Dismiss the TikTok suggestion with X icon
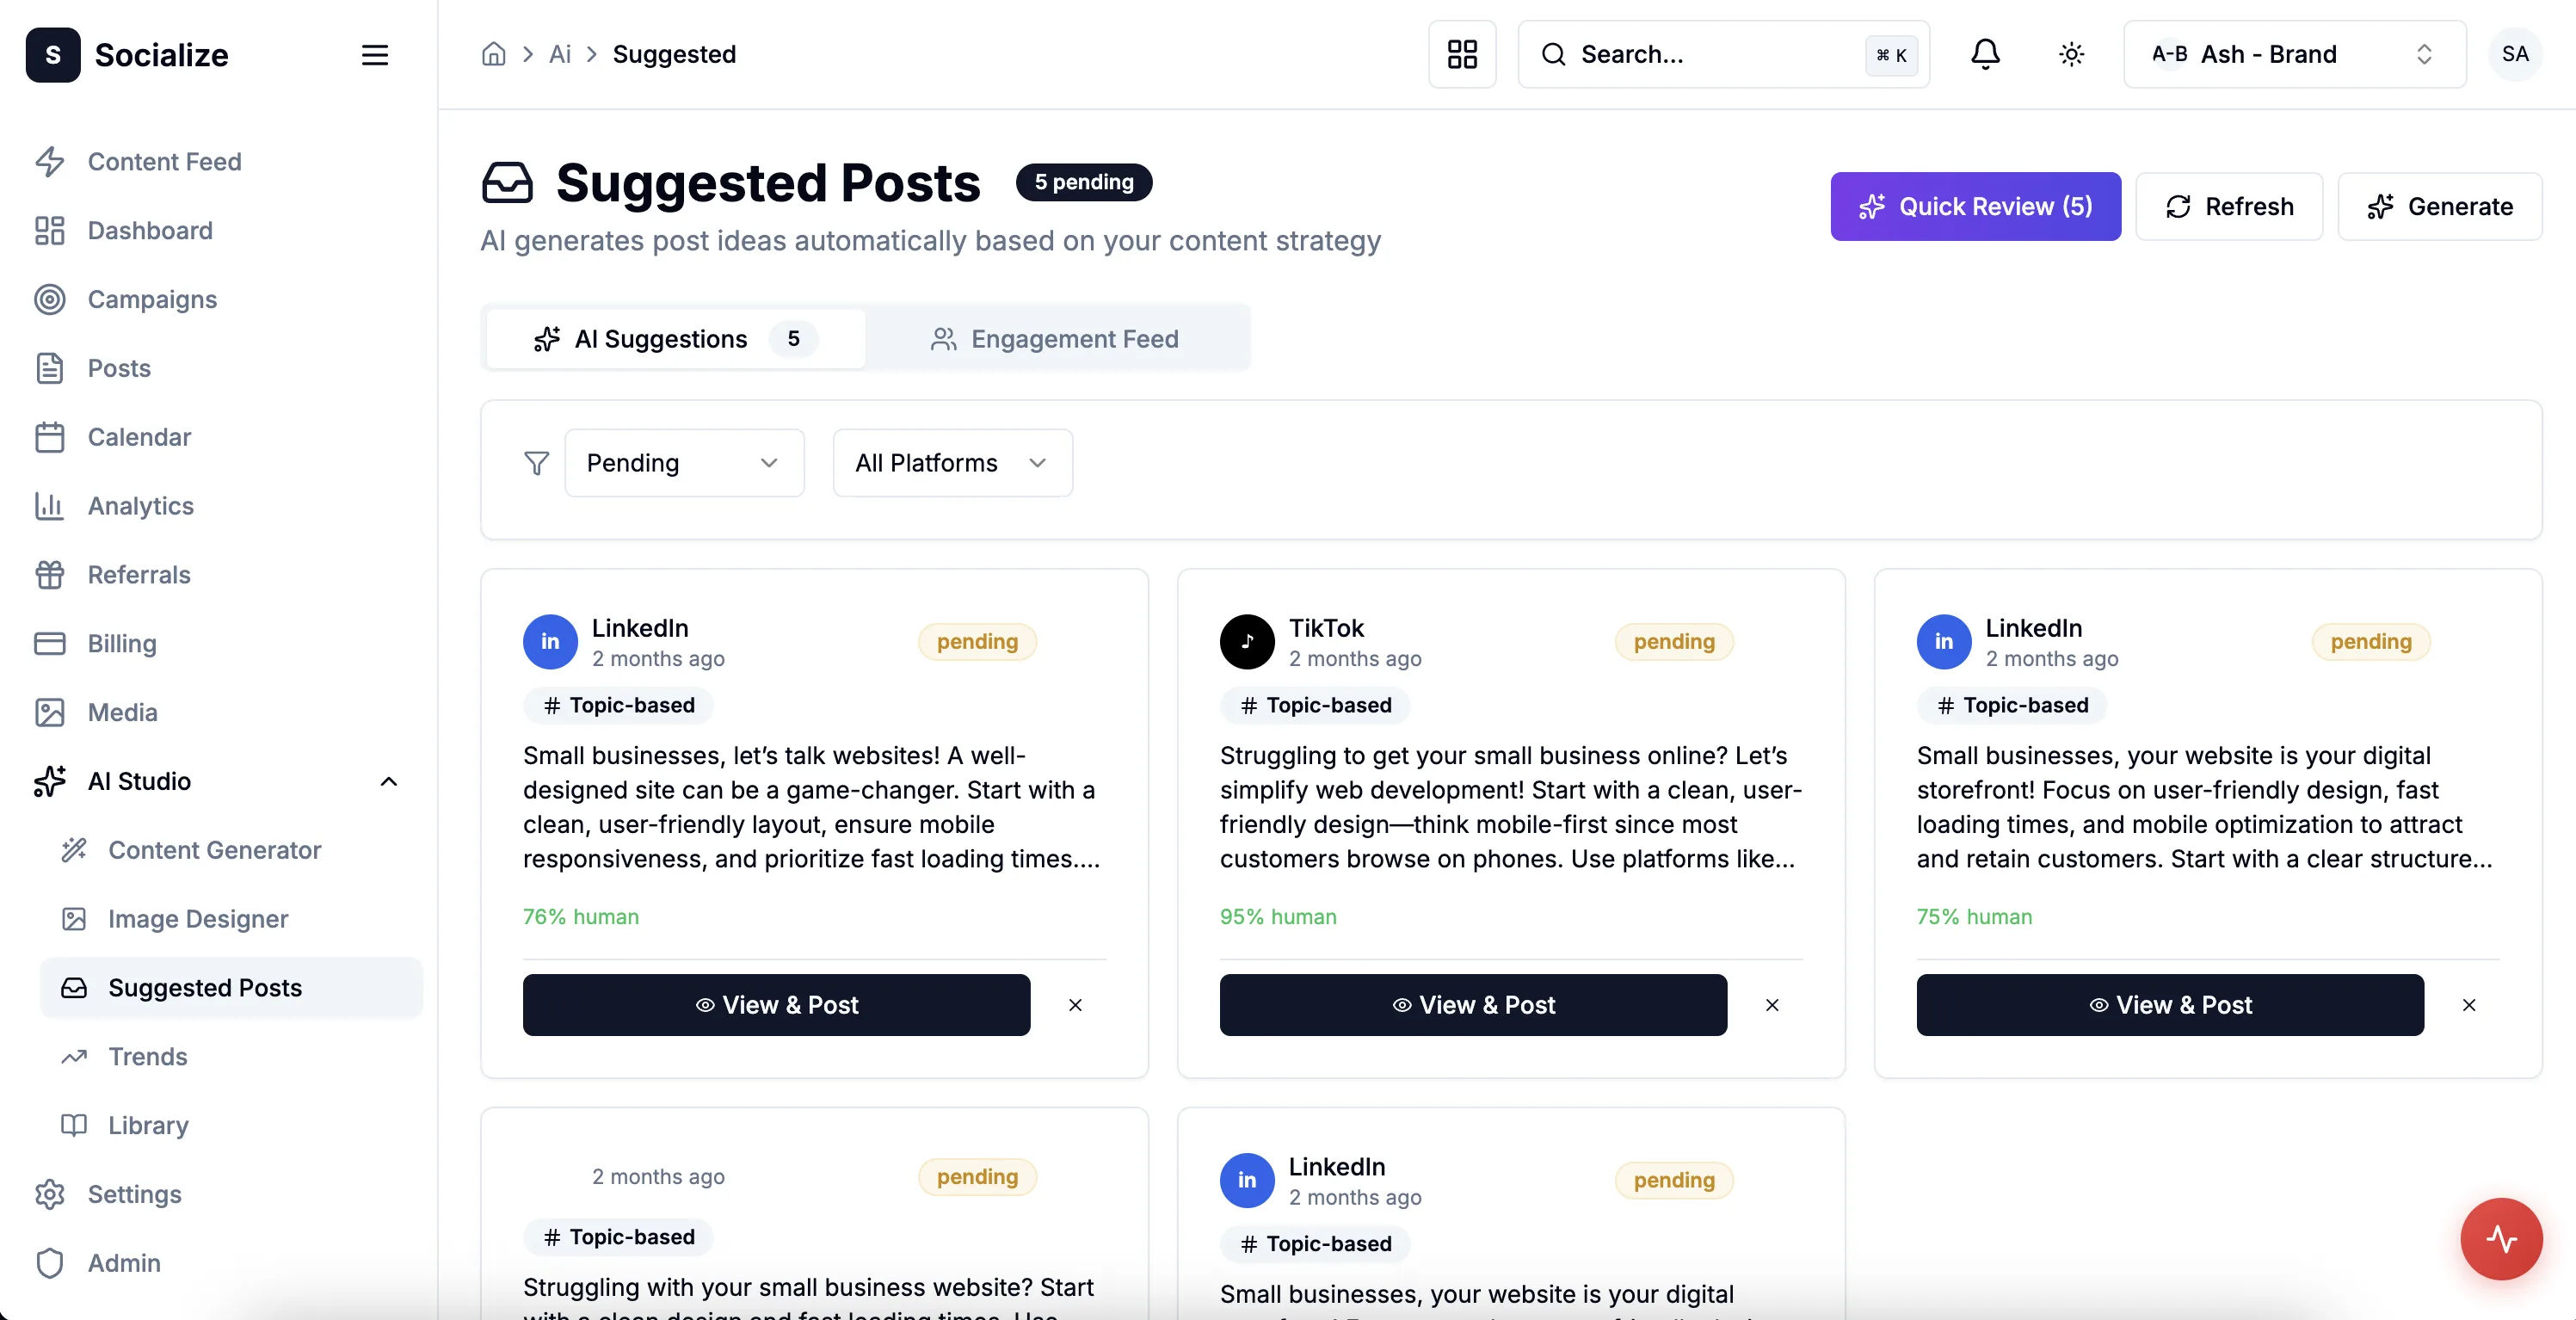The width and height of the screenshot is (2576, 1320). (1772, 1005)
